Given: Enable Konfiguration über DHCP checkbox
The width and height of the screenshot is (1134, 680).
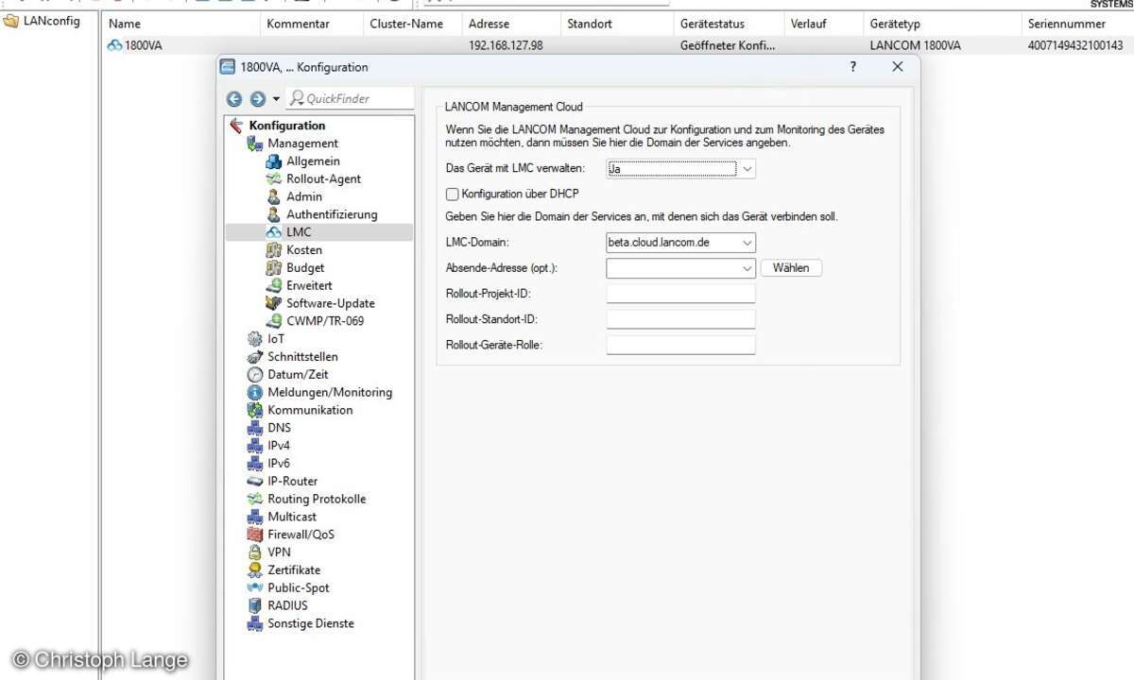Looking at the screenshot, I should coord(452,194).
